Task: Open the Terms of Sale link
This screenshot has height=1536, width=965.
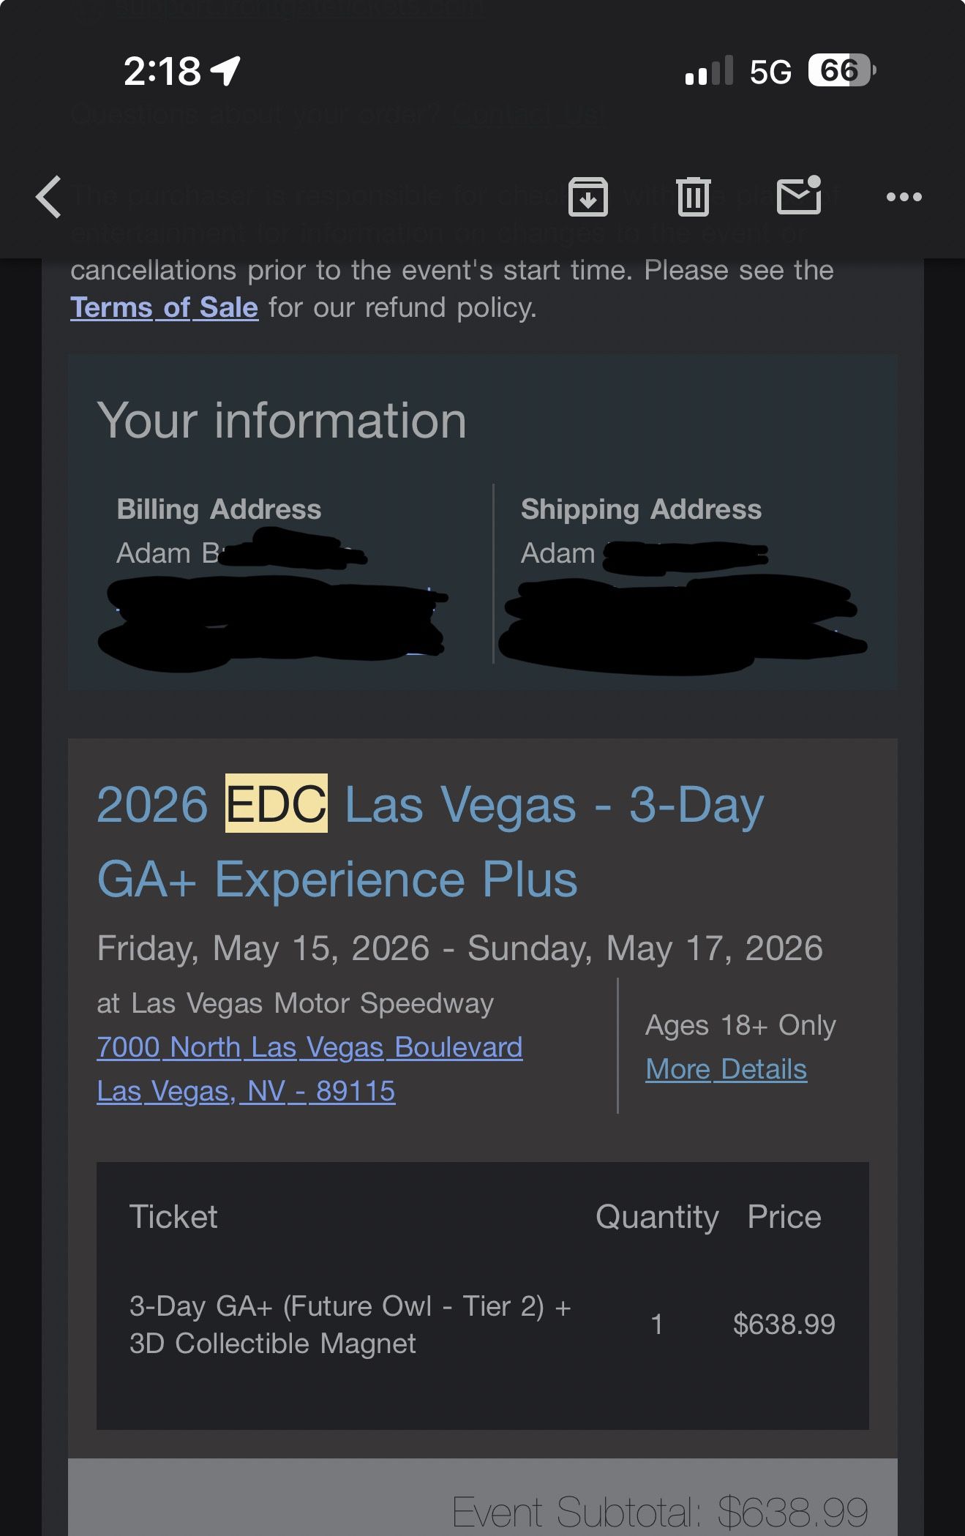Action: (x=164, y=307)
